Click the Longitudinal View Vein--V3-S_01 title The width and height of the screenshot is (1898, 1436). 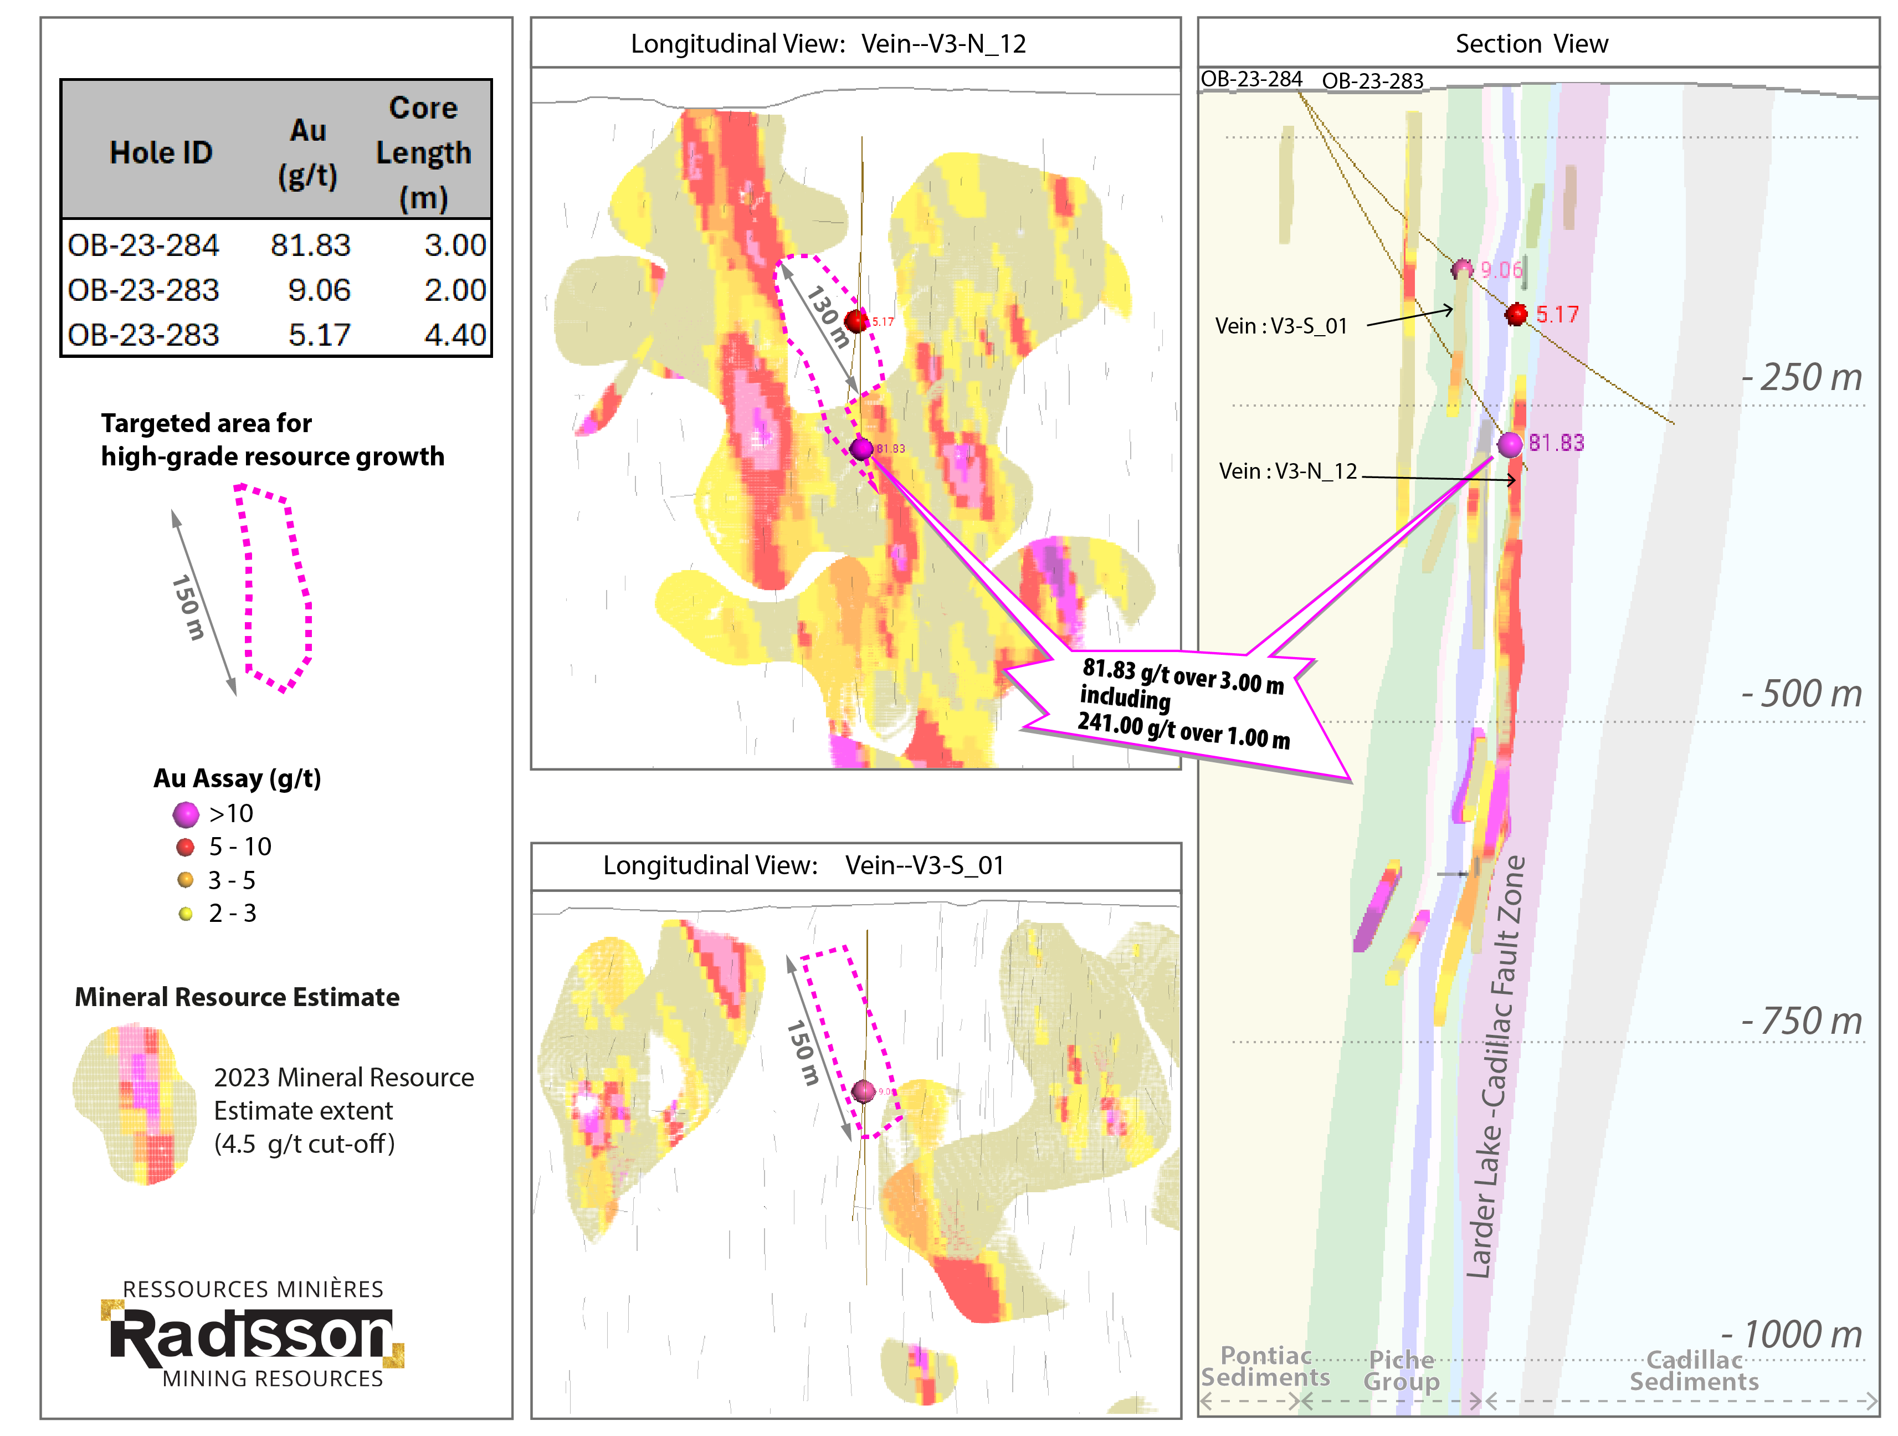click(x=803, y=865)
